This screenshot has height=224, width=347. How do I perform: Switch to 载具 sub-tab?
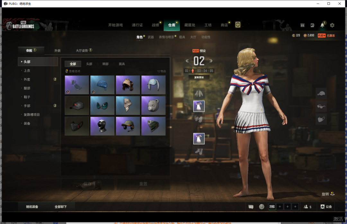(x=182, y=37)
